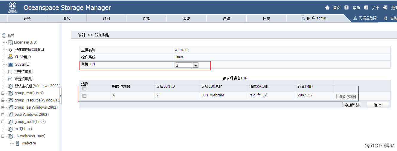The width and height of the screenshot is (397, 151).
Task: Click the 已连接的iSCSI端口 diamond icon
Action: tap(10, 50)
